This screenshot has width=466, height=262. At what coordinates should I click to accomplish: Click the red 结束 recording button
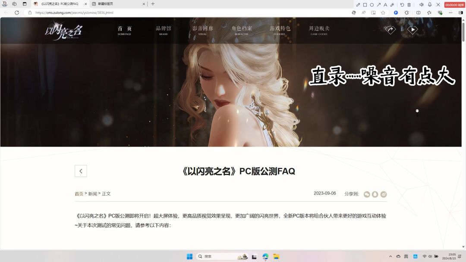click(x=455, y=5)
